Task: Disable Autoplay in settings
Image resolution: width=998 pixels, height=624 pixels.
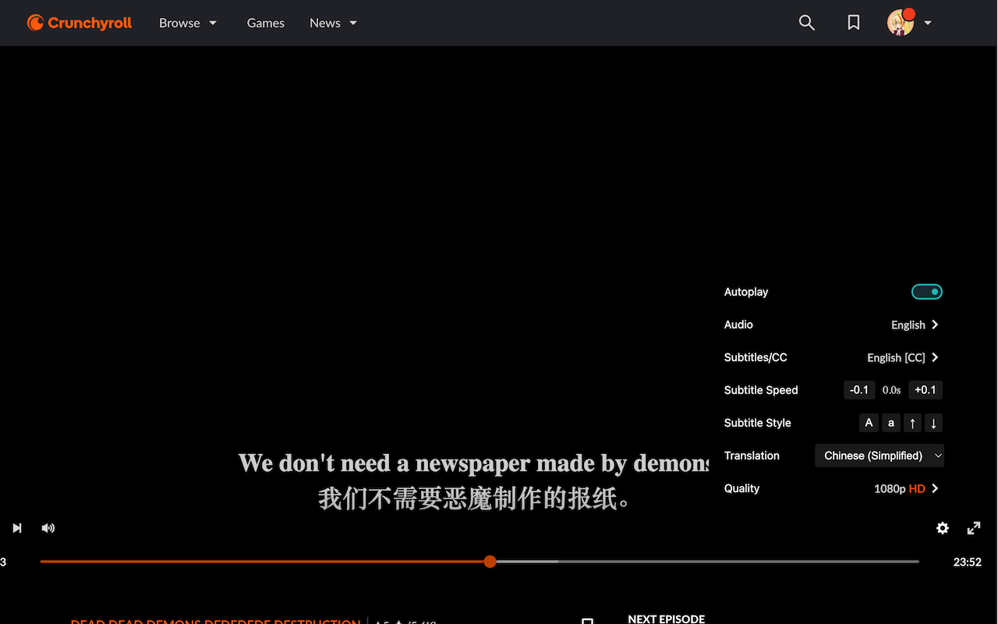Action: click(x=926, y=292)
